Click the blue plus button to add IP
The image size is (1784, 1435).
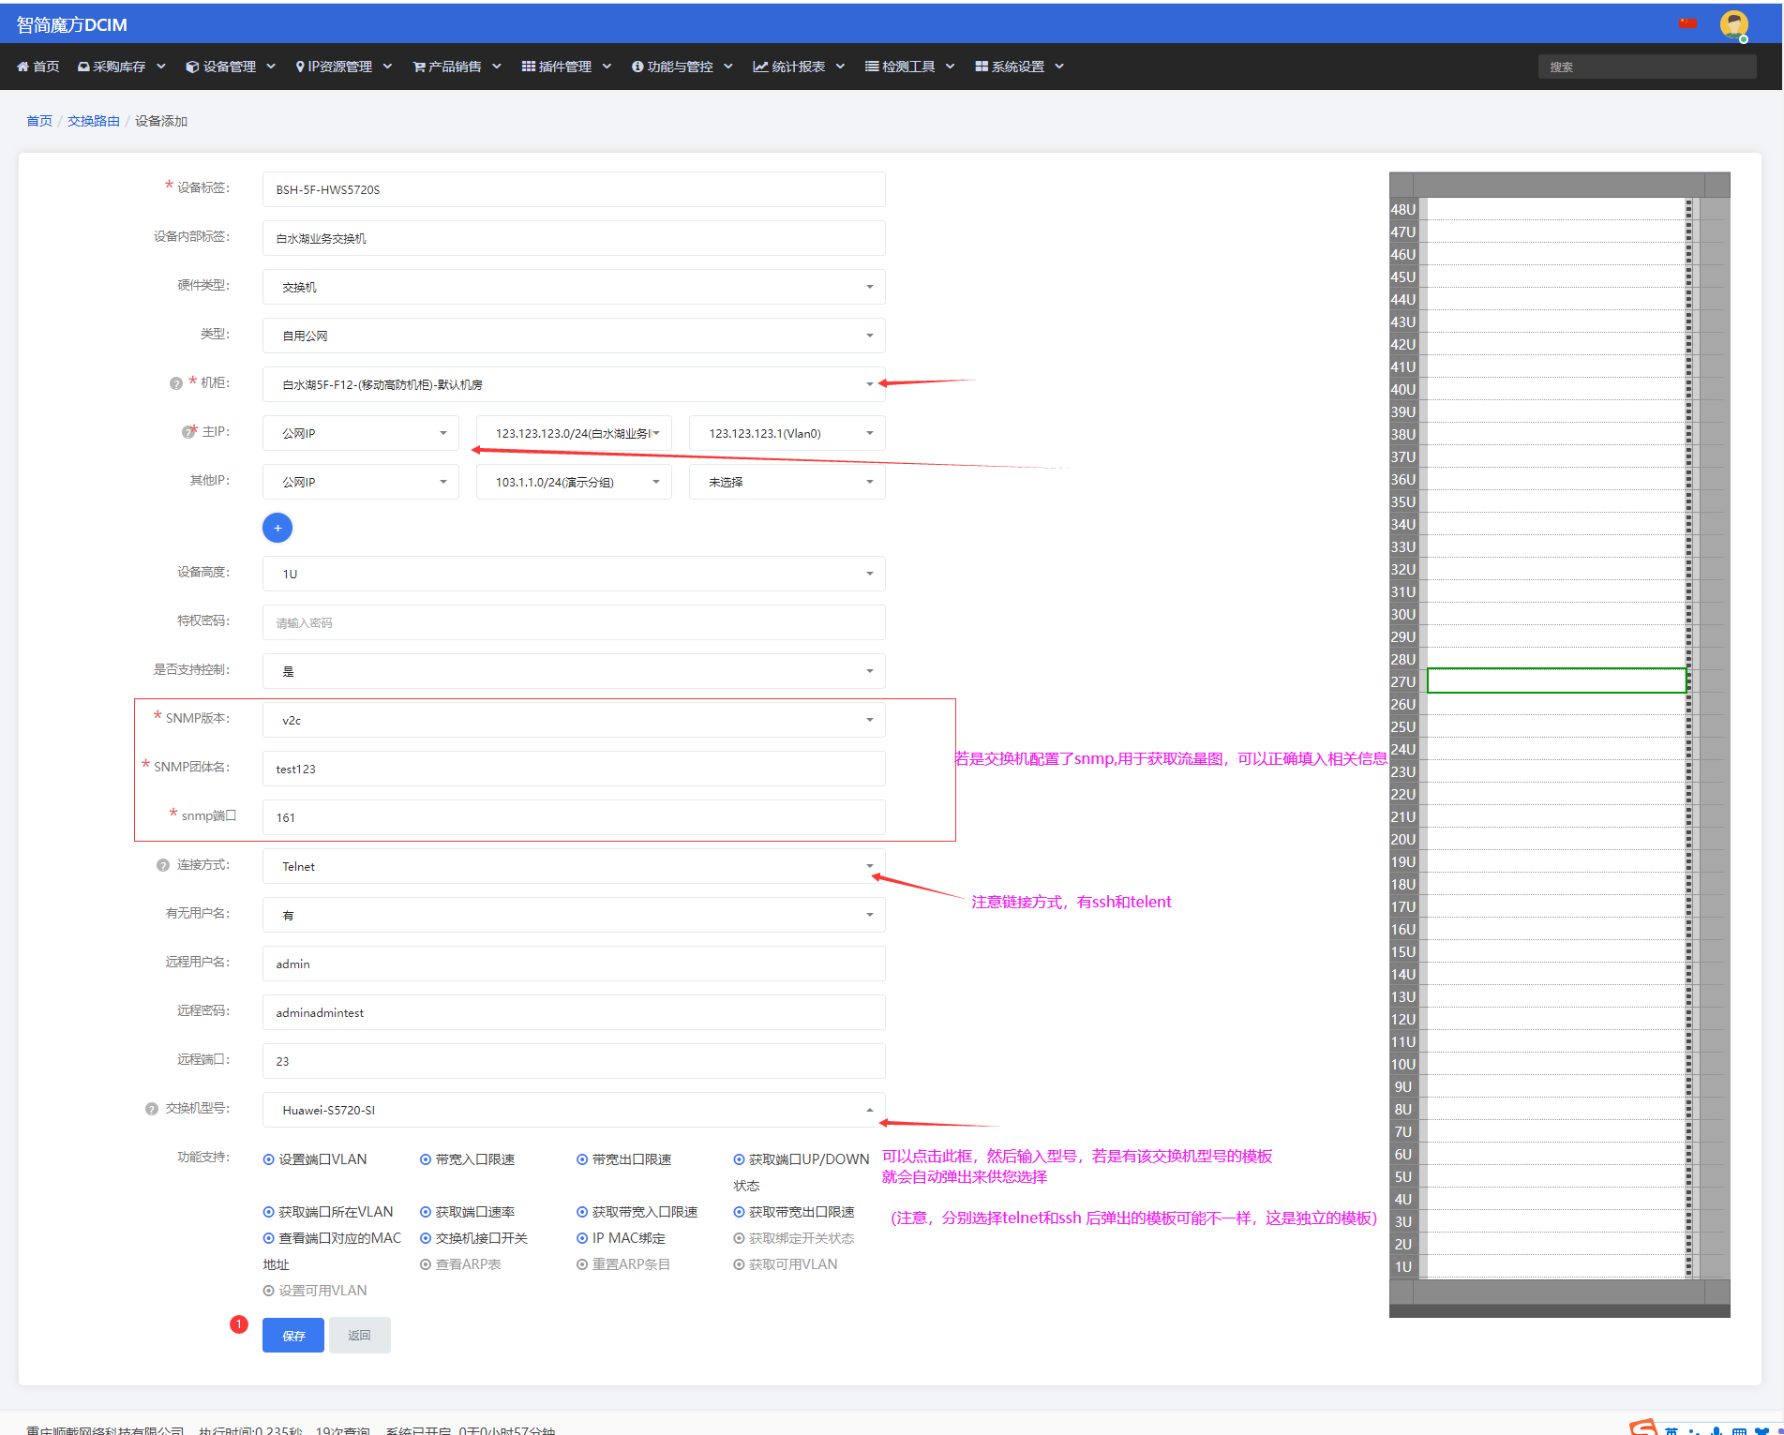tap(277, 528)
